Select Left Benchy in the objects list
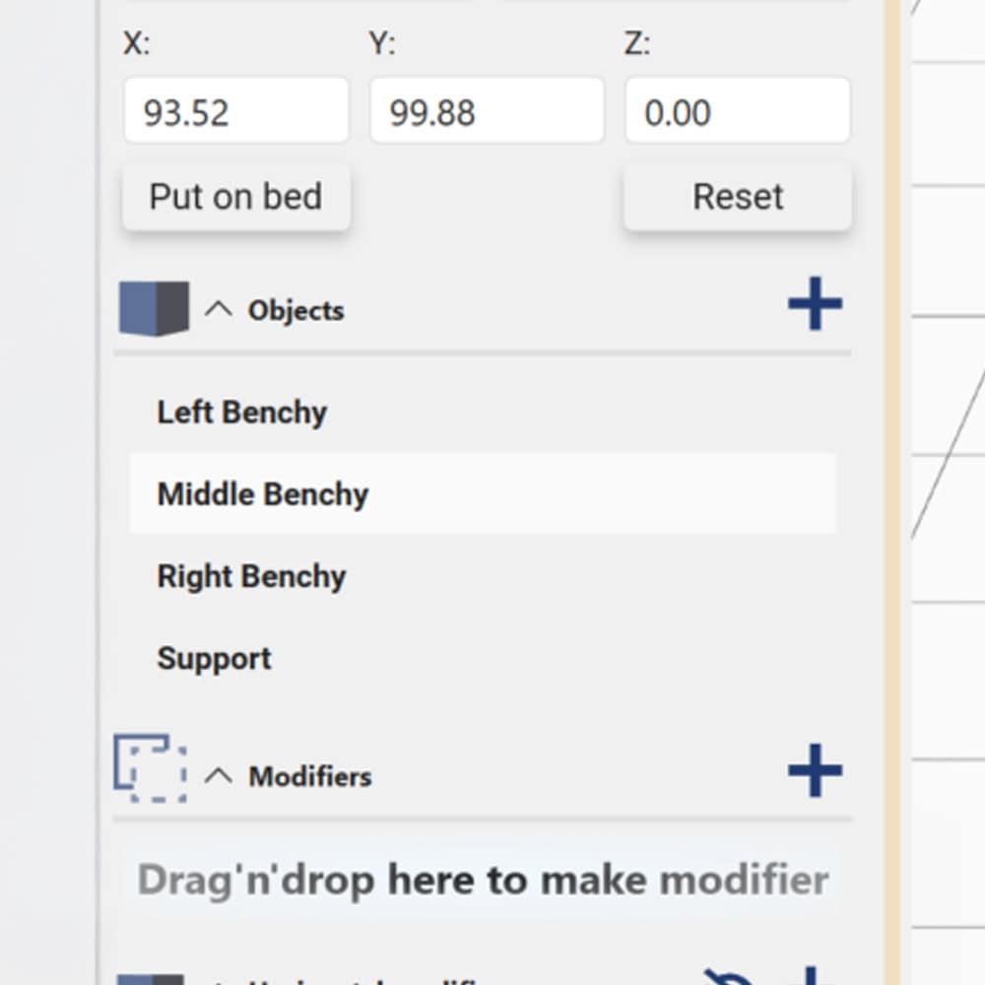Viewport: 985px width, 985px height. 242,412
